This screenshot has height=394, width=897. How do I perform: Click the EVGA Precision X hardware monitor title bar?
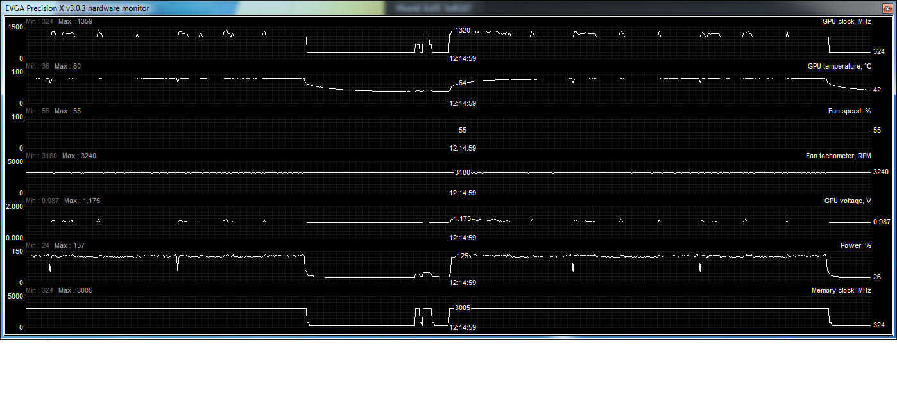pyautogui.click(x=77, y=8)
